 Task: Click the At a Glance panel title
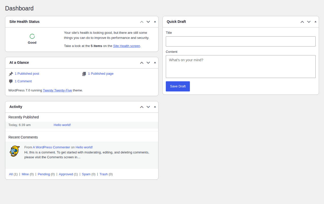tap(19, 62)
